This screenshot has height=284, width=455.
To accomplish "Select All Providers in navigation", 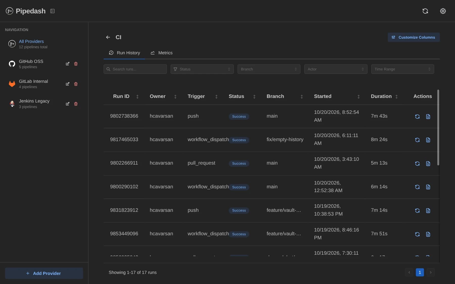I will (x=44, y=44).
